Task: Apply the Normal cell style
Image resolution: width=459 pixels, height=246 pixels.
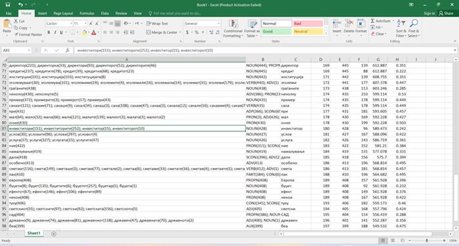Action: coord(276,24)
